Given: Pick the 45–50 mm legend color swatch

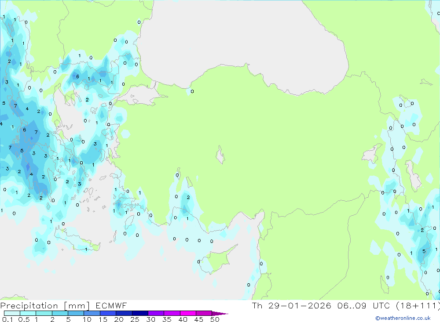Looking at the screenshot, I should pyautogui.click(x=204, y=313).
